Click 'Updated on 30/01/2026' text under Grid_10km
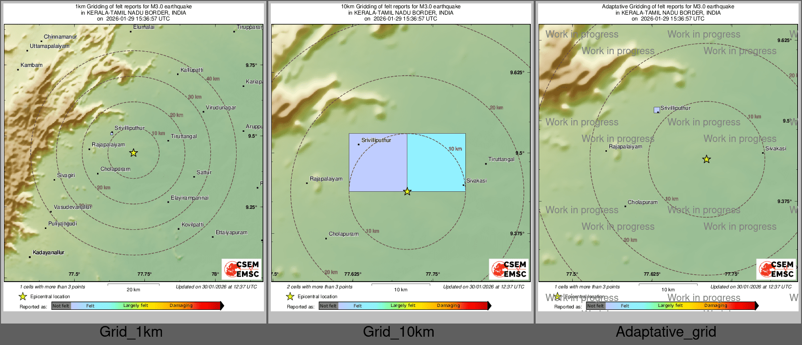The width and height of the screenshot is (802, 345). [x=483, y=286]
